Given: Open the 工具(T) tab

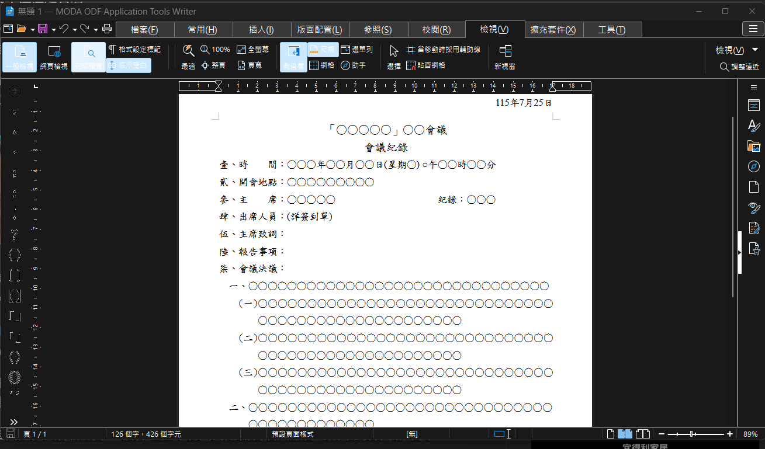Looking at the screenshot, I should tap(611, 30).
